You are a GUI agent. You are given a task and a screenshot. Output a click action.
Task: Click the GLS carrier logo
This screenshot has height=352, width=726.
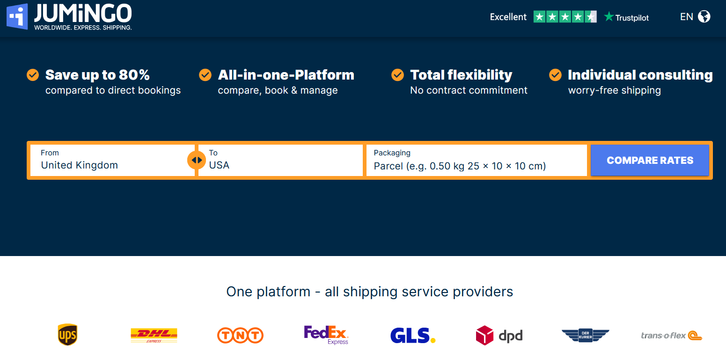click(x=413, y=335)
